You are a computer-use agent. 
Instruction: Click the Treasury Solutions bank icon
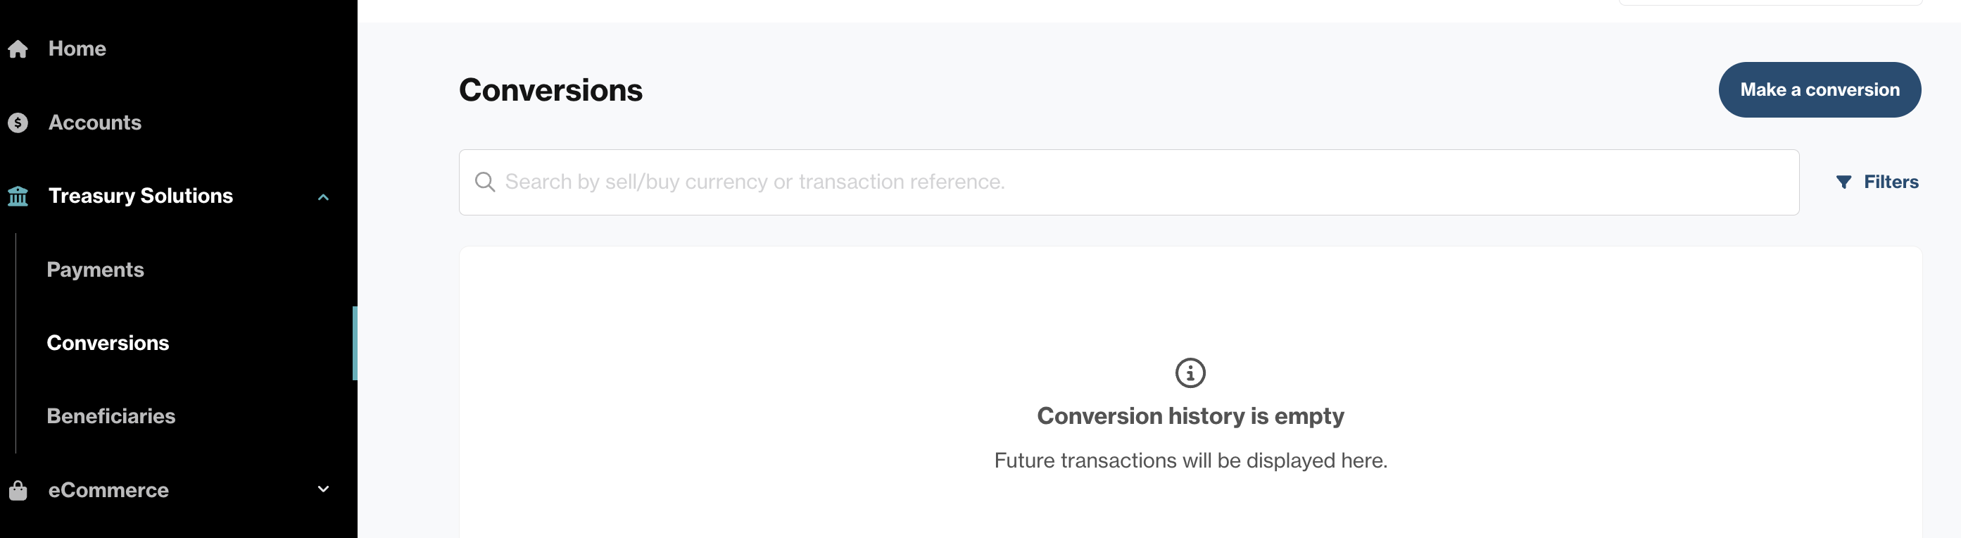click(18, 196)
